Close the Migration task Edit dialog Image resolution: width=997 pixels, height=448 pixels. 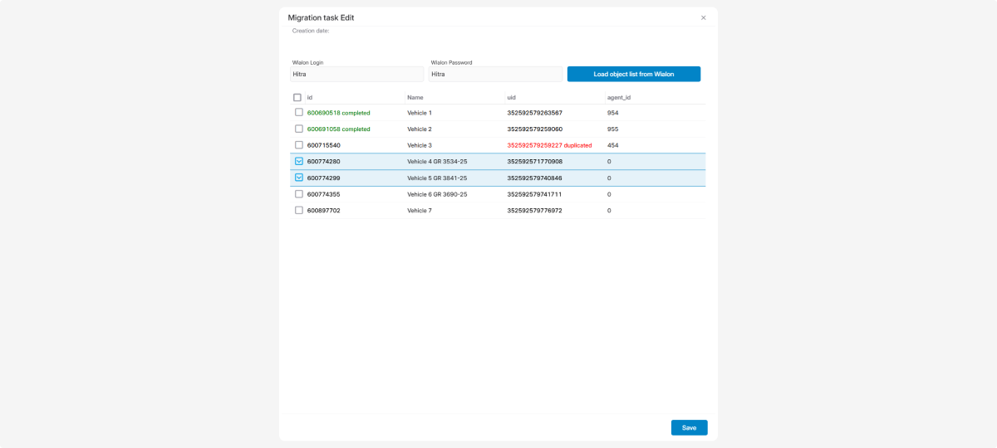[x=703, y=17]
